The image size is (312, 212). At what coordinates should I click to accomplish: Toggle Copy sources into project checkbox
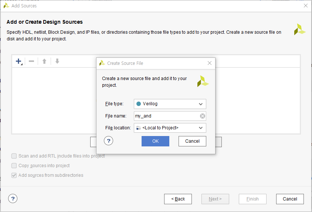pos(14,166)
